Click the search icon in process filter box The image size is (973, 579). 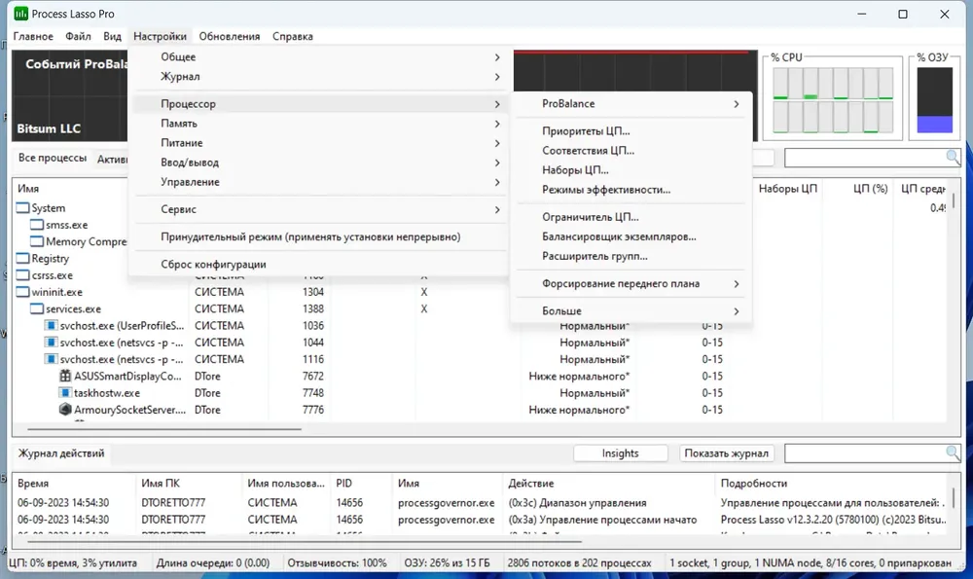tap(953, 159)
